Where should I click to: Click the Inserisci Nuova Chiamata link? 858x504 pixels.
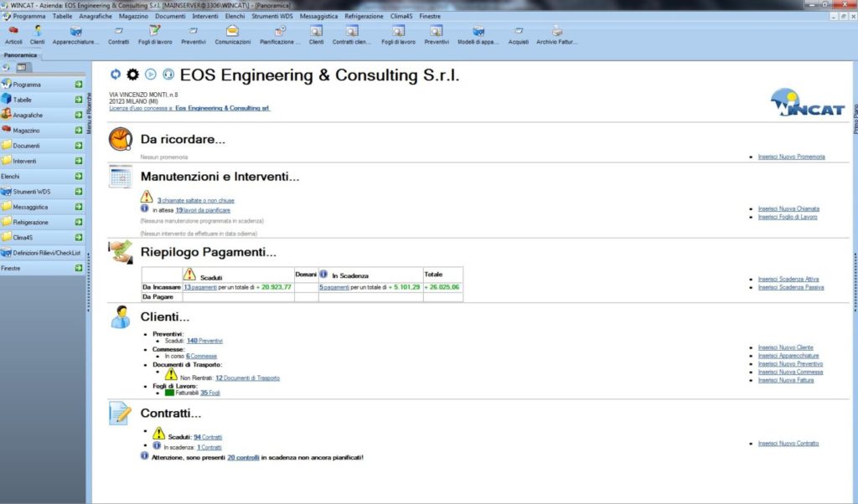click(788, 208)
